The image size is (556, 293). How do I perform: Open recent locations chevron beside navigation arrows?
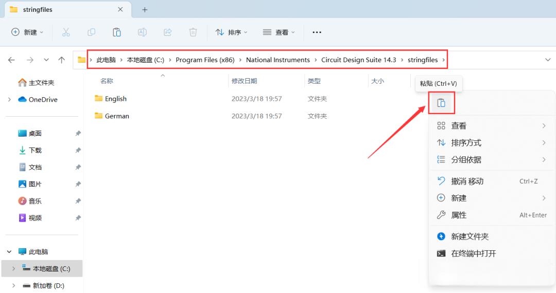(x=46, y=60)
